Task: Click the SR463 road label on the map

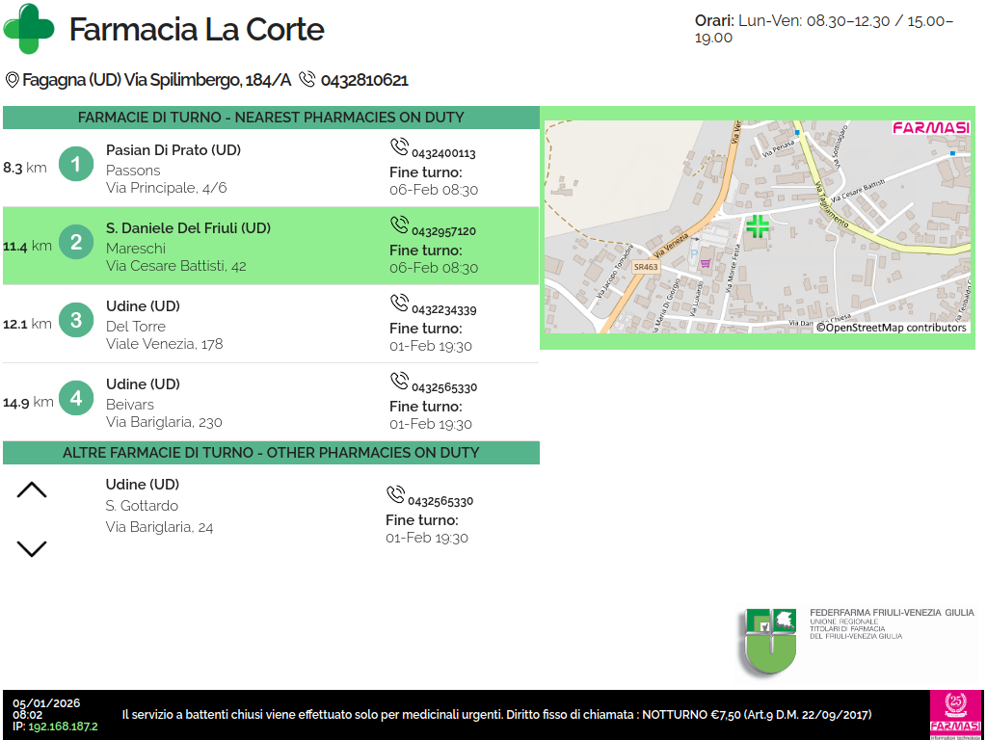Action: pos(647,267)
